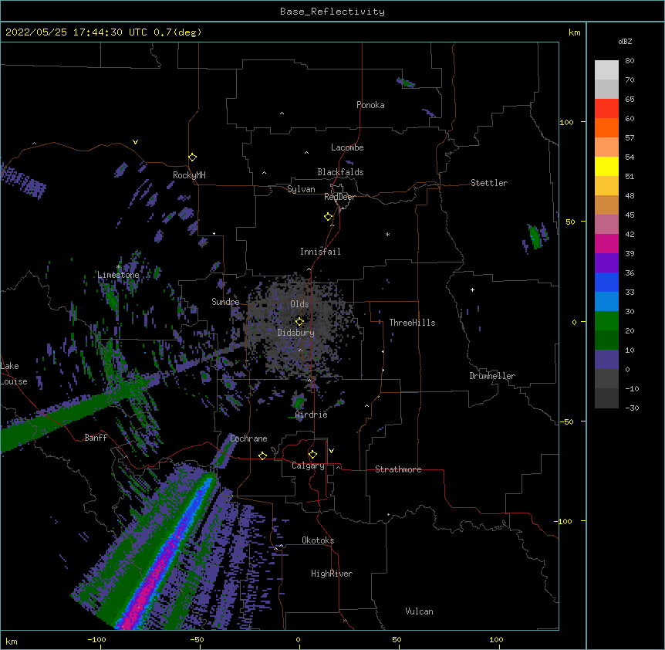Pick the magenta 42-39 dBZ color swatch
665x650 pixels.
coord(606,243)
